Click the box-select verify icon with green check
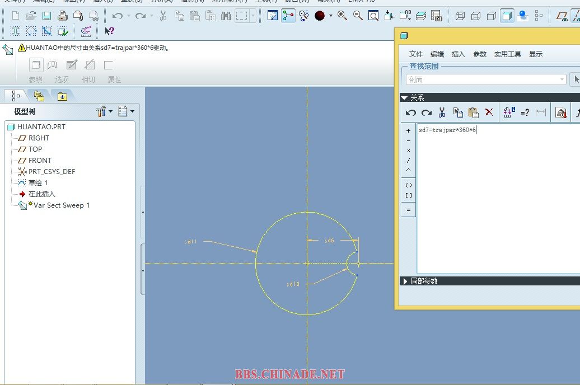Screen dimensions: 580x385 pyautogui.click(x=63, y=31)
